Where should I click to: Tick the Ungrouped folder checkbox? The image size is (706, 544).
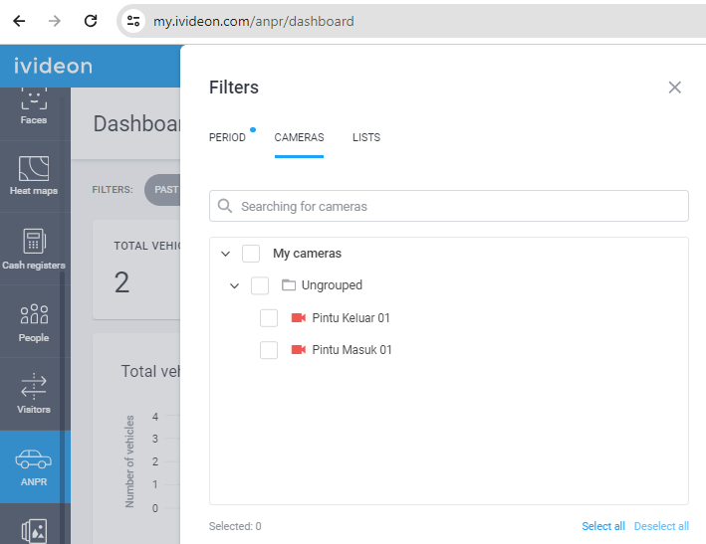[260, 285]
